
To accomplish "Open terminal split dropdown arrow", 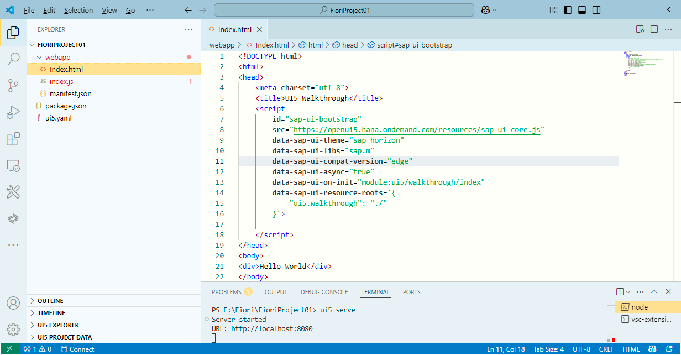I will click(x=628, y=291).
